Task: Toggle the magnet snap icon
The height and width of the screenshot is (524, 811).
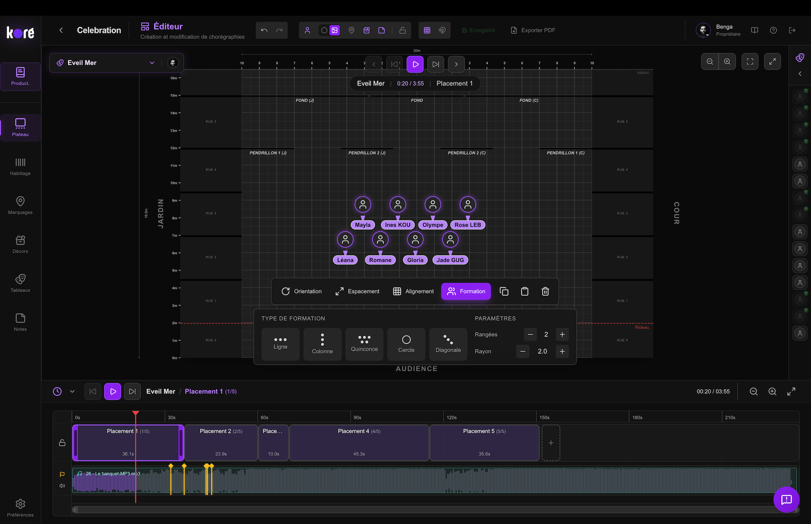Action: [x=442, y=30]
